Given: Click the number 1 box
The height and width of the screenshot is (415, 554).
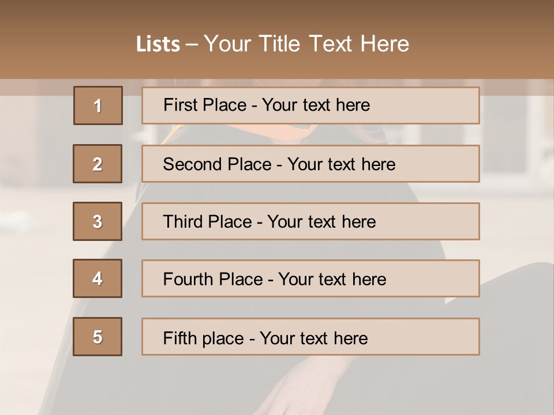Looking at the screenshot, I should pos(98,105).
